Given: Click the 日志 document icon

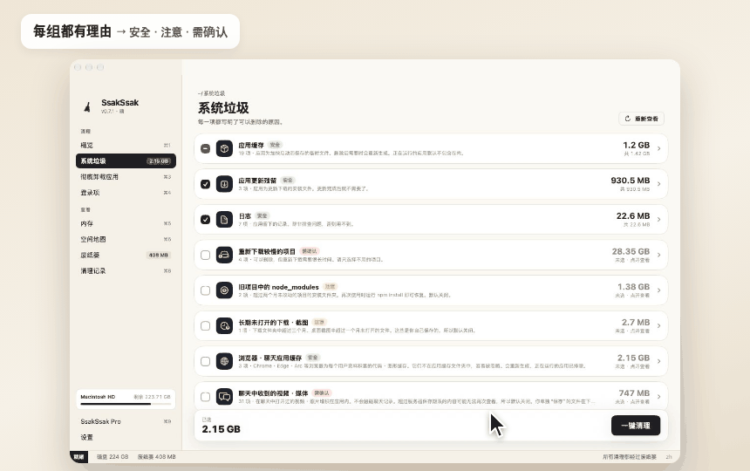Looking at the screenshot, I should [224, 220].
